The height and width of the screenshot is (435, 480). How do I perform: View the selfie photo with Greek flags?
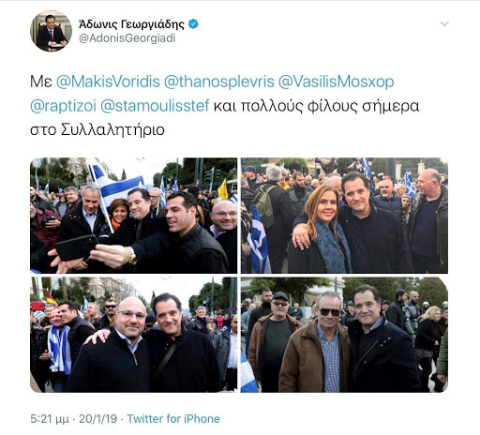coord(133,216)
